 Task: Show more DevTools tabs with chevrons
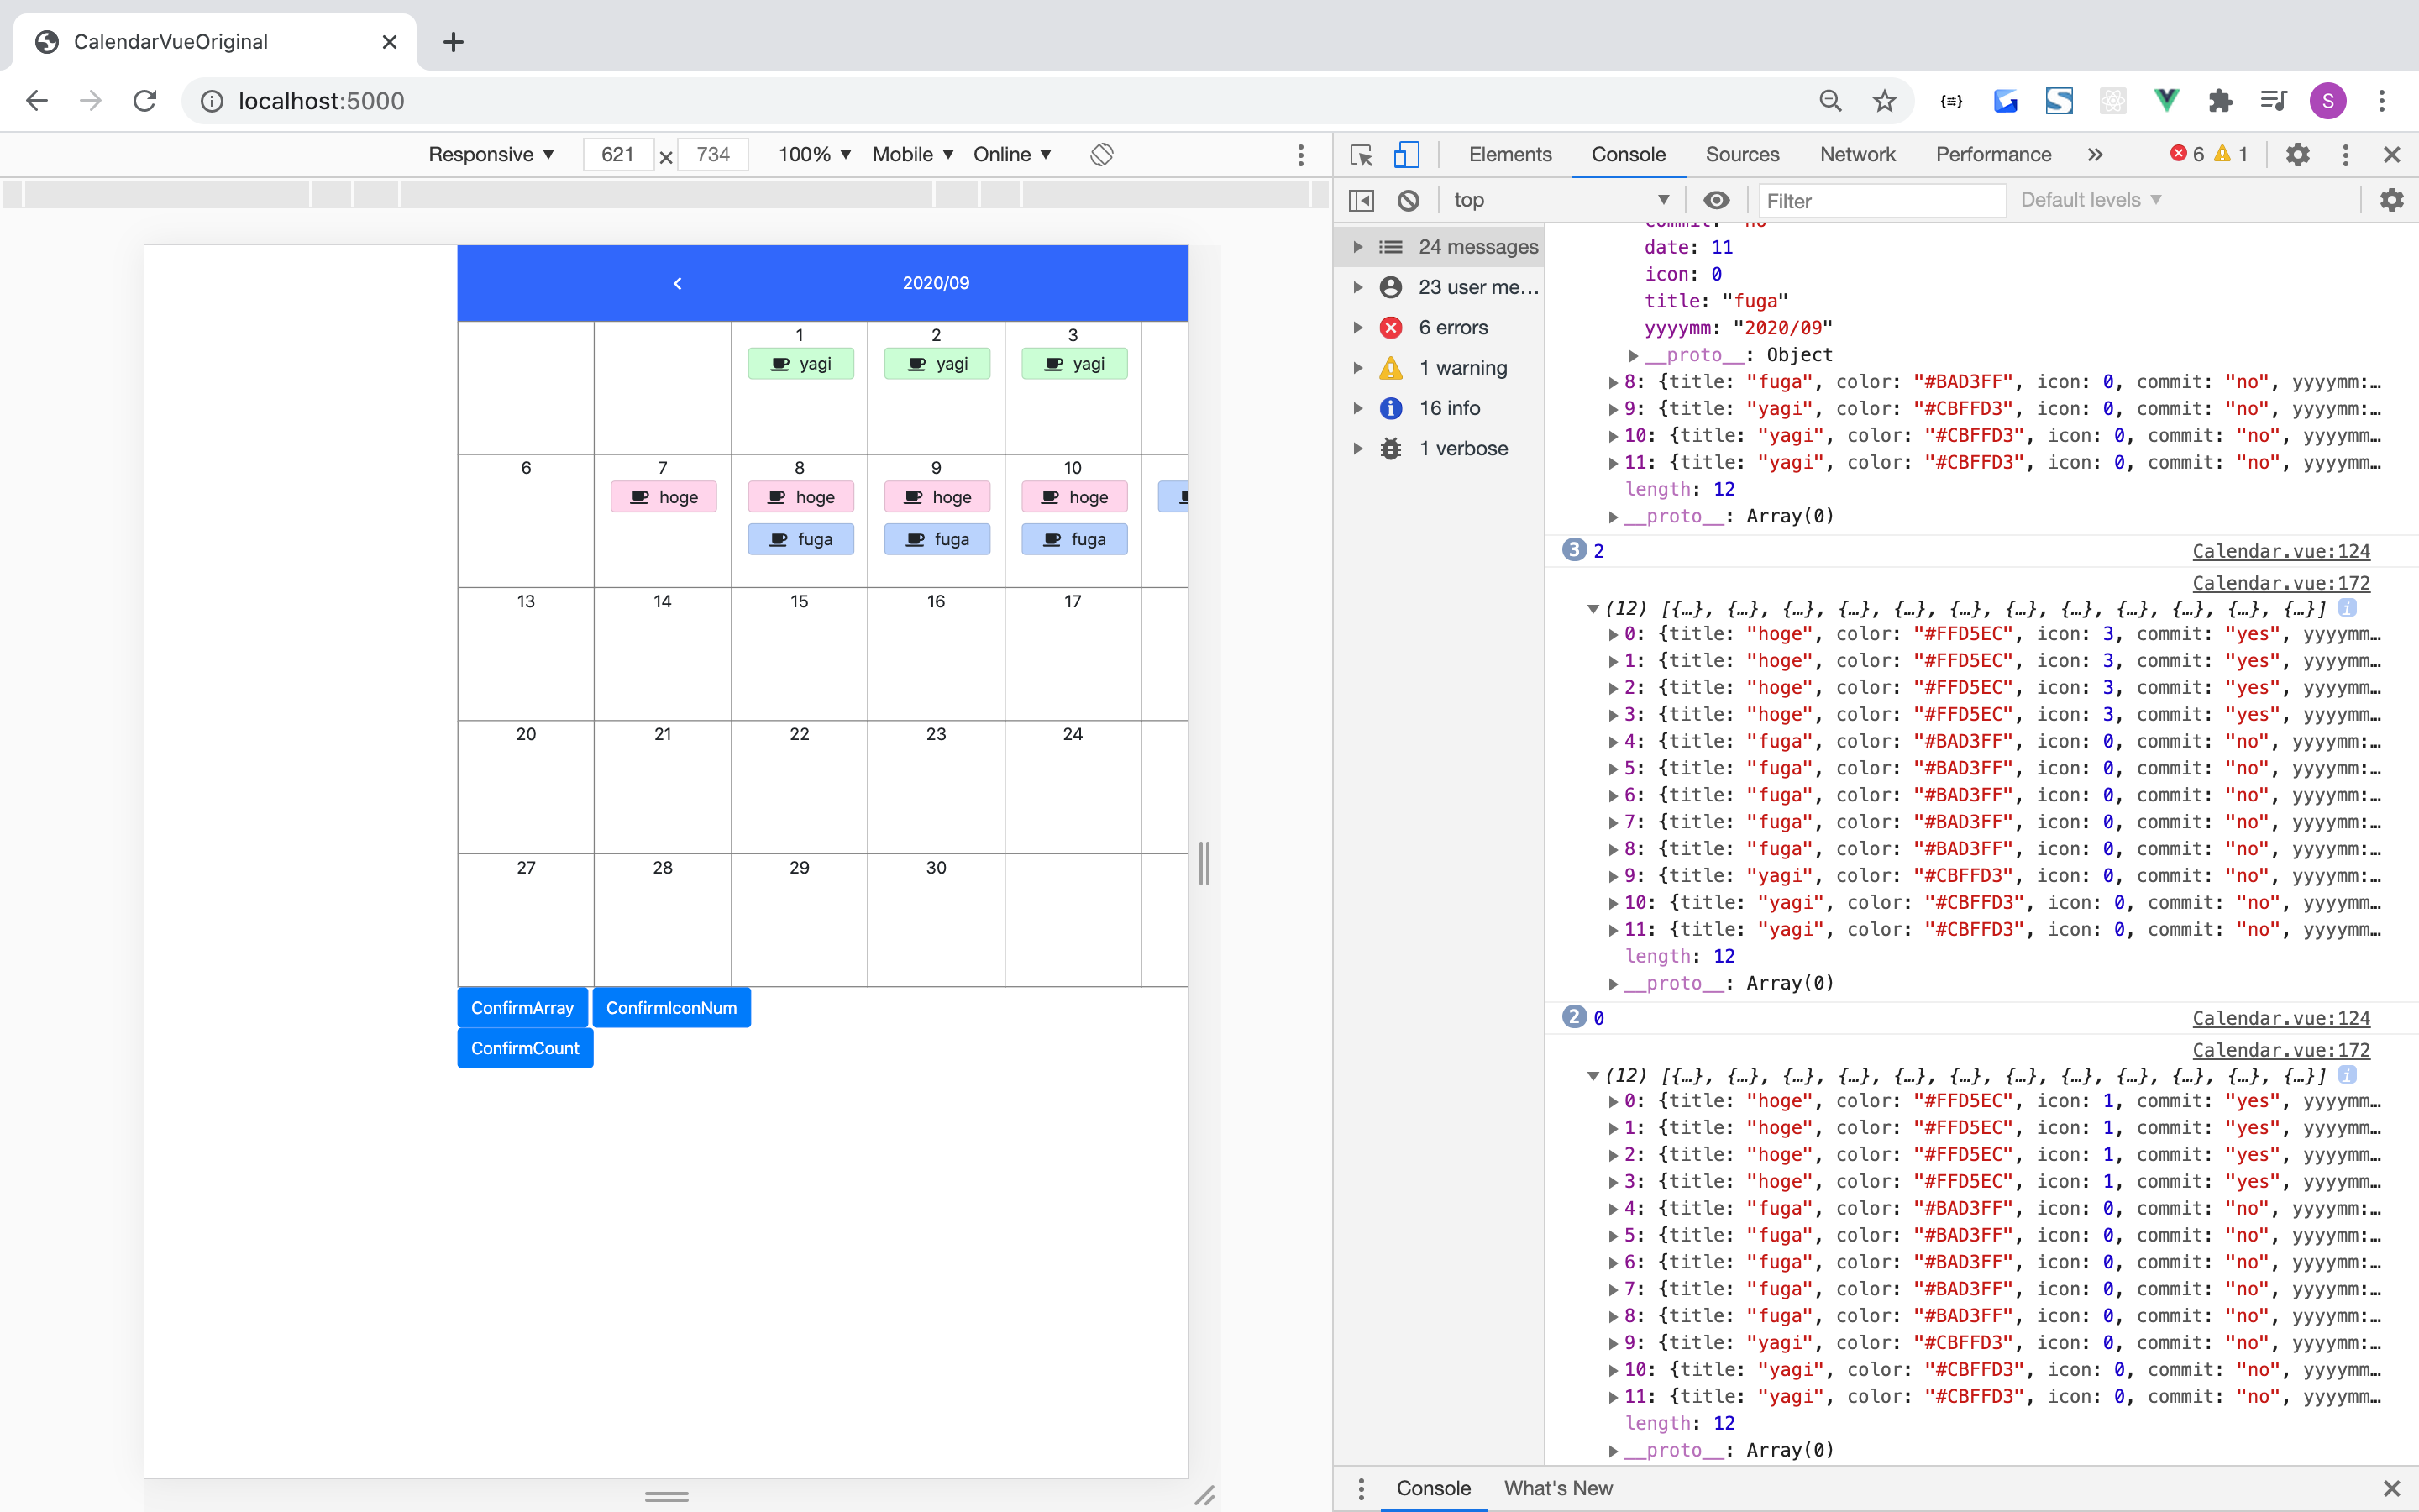(x=2095, y=154)
